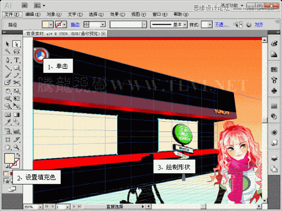Click the 不透 opacity link
Viewport: 282px width, 211px height.
[x=222, y=25]
